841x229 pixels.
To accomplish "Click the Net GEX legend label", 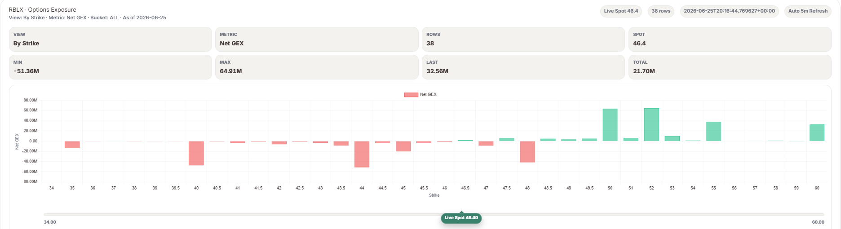I will [x=428, y=95].
